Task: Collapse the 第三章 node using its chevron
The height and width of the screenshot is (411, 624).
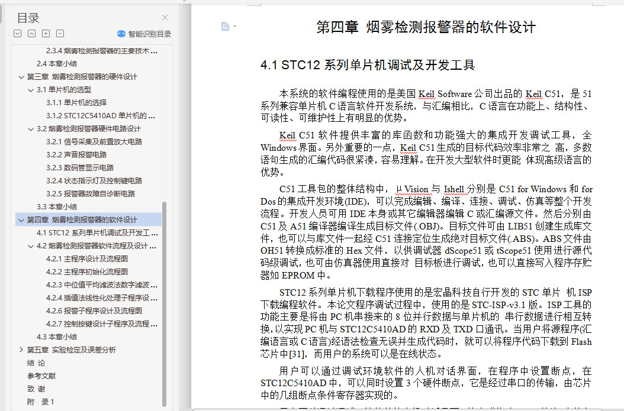Action: click(21, 77)
